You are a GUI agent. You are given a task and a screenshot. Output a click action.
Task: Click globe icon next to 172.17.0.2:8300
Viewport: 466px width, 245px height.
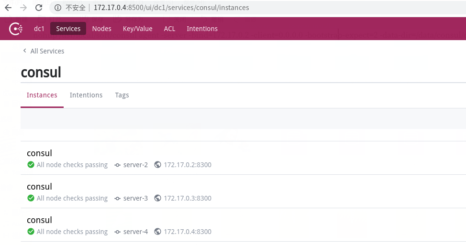(158, 165)
